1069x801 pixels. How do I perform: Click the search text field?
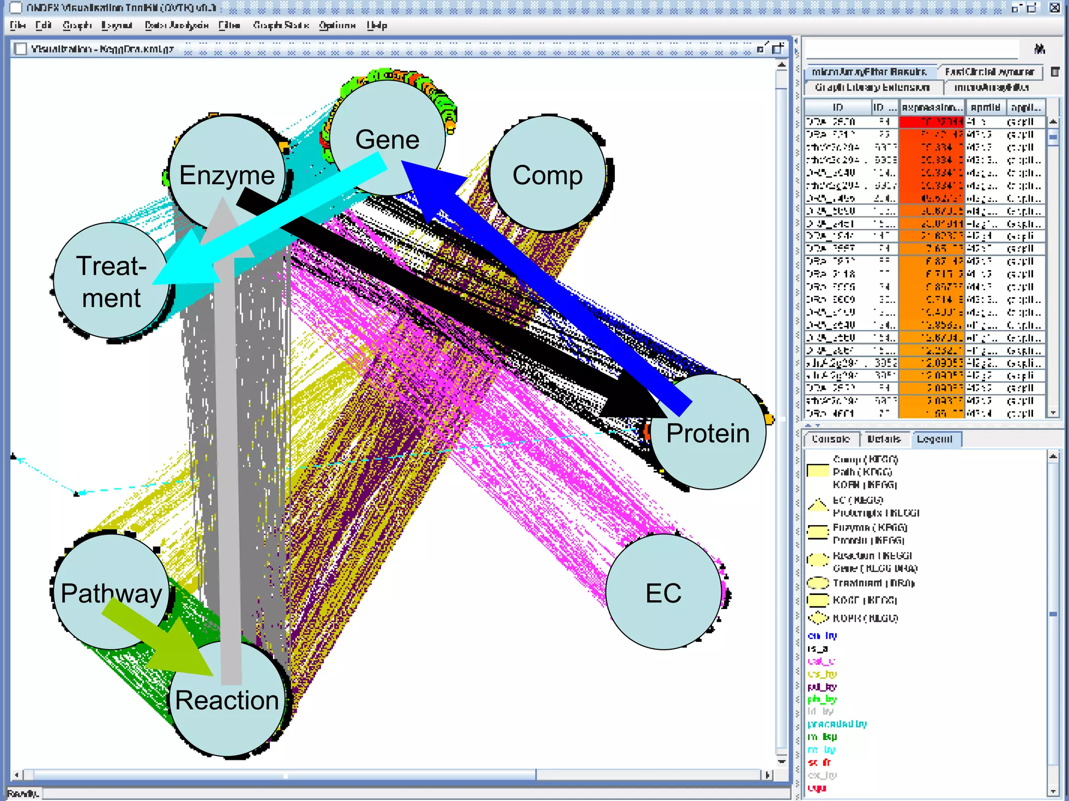click(x=911, y=50)
